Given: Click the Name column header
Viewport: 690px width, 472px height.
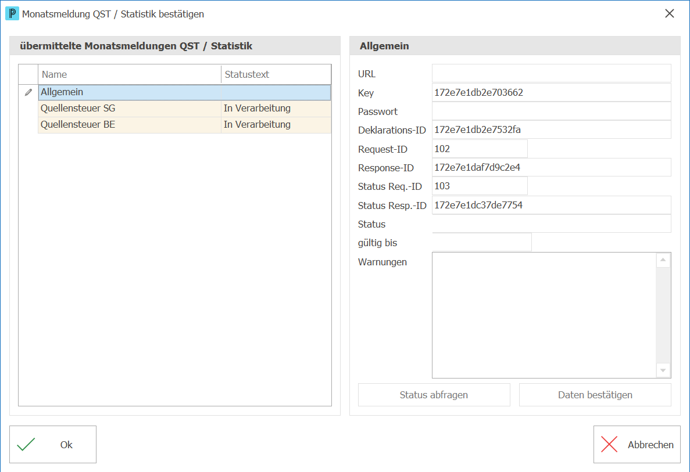Looking at the screenshot, I should pos(130,74).
